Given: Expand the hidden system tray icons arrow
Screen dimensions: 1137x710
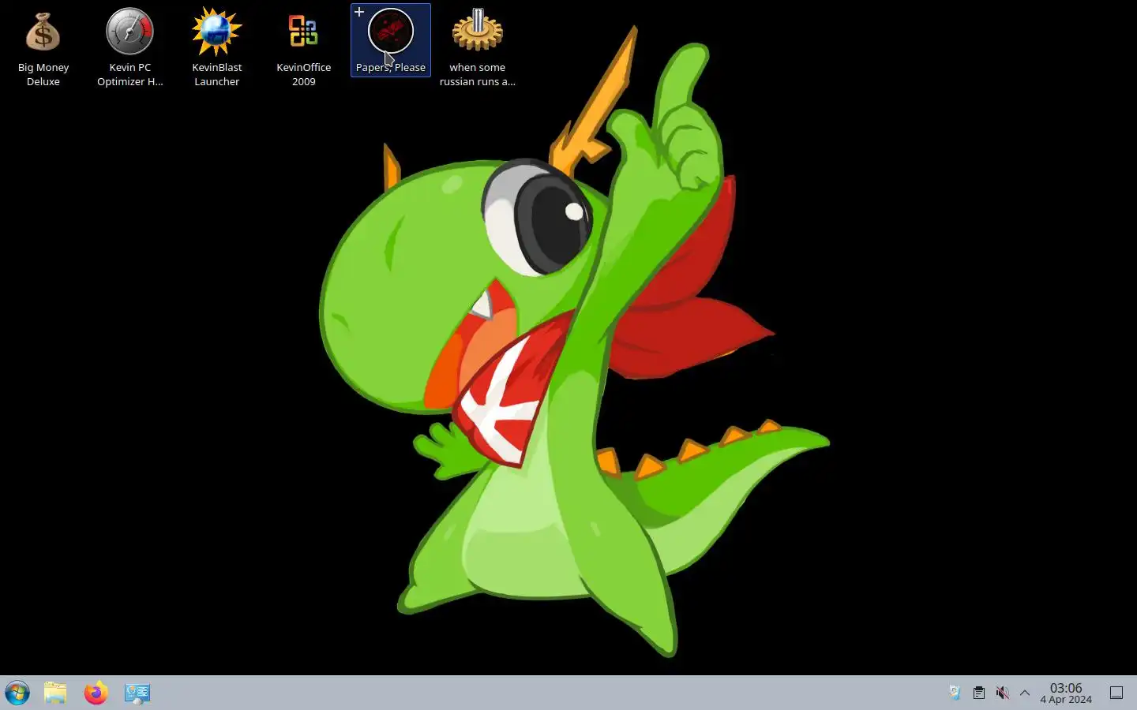Looking at the screenshot, I should point(1025,693).
